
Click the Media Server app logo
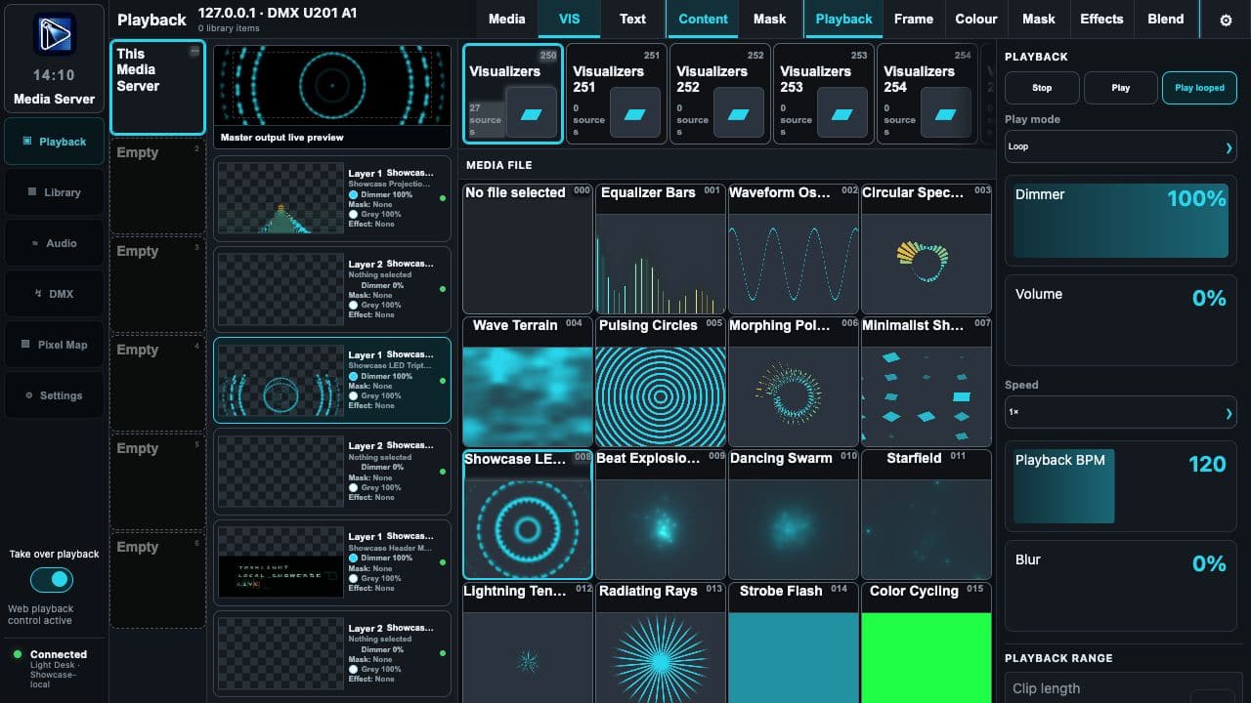click(x=54, y=34)
